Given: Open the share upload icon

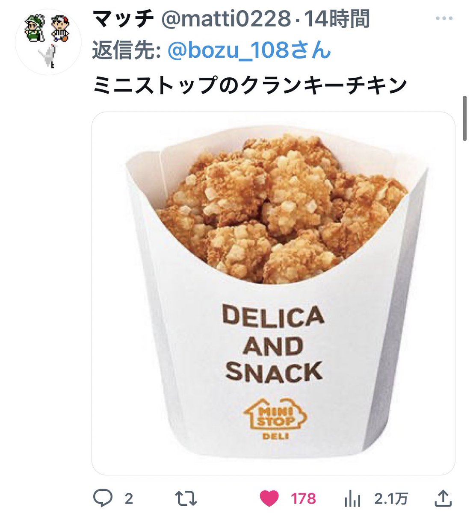Looking at the screenshot, I should point(443,498).
